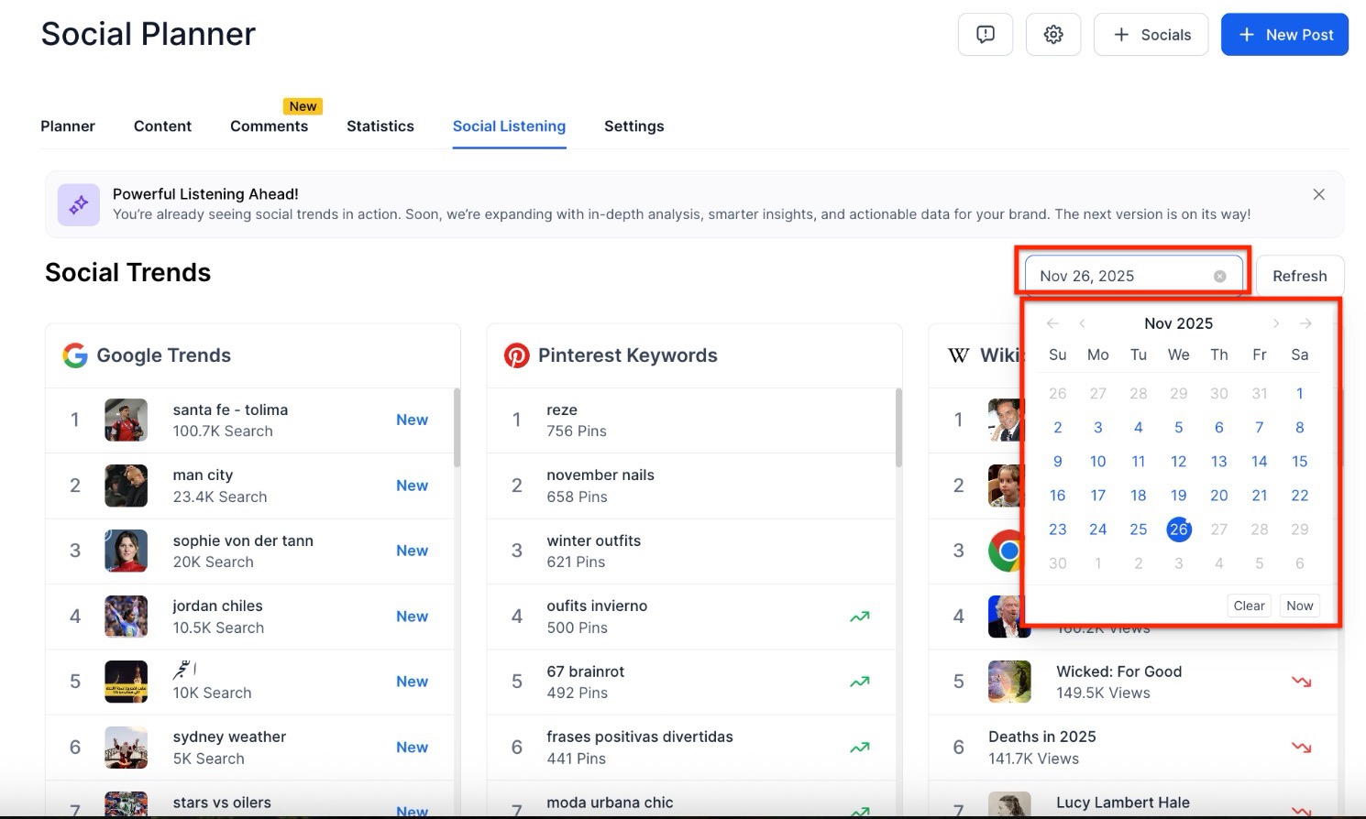Dismiss the Powerful Listening Ahead banner

point(1318,194)
